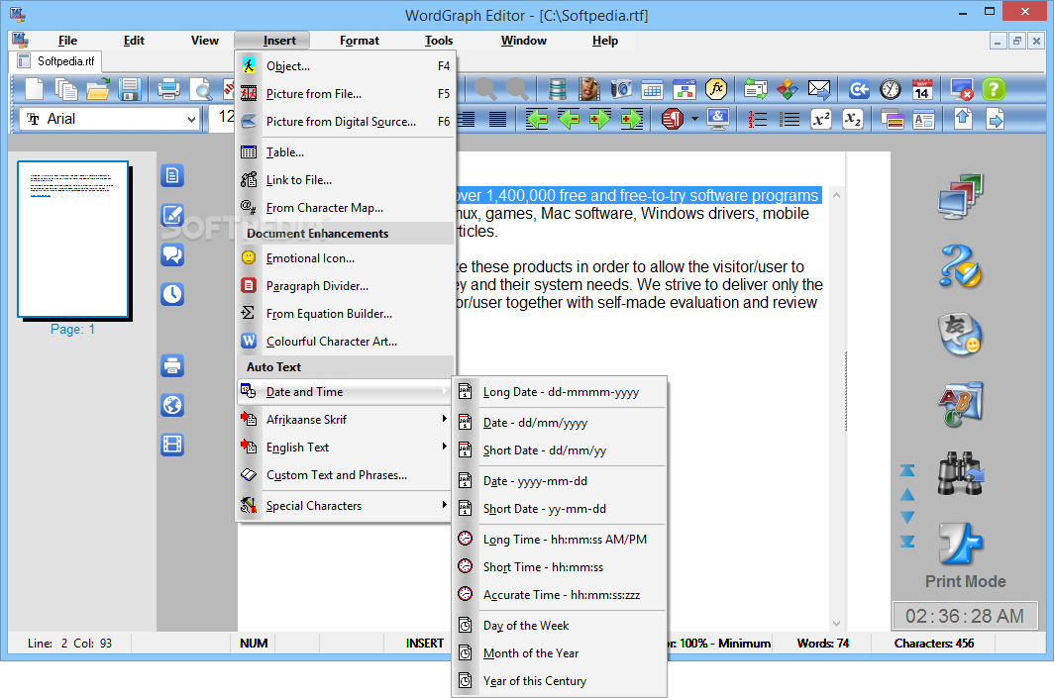Select the Page 1 thumbnail
1054x698 pixels.
tap(72, 240)
